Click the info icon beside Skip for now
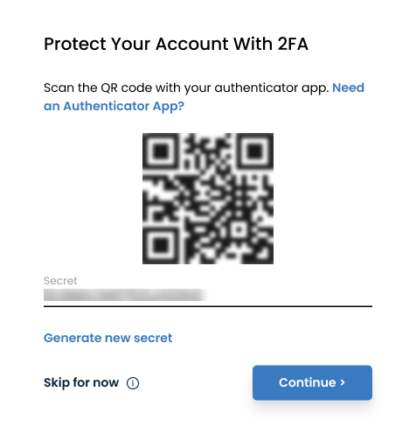416x427 pixels. (x=133, y=383)
